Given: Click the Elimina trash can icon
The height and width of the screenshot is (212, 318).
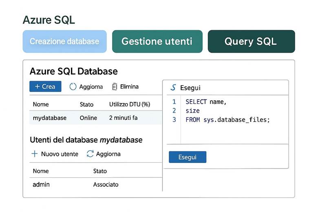Looking at the screenshot, I should (115, 86).
